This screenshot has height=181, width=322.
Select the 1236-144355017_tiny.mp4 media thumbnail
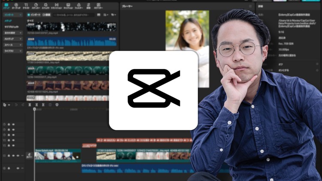point(68,71)
